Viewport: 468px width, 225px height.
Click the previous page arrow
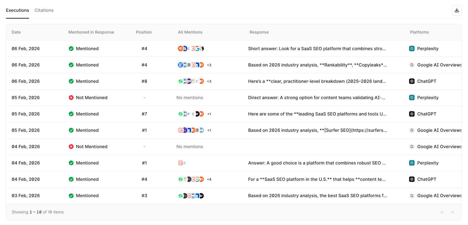pyautogui.click(x=442, y=212)
